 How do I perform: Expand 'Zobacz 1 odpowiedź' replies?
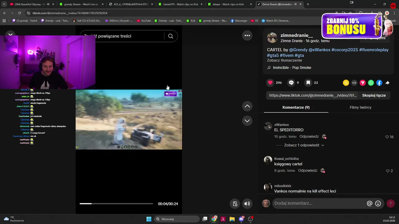[304, 145]
